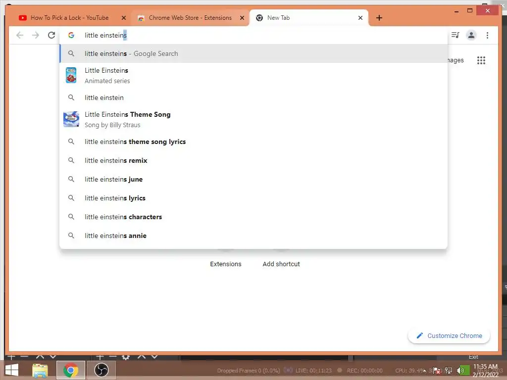507x380 pixels.
Task: Open the Chrome three-dot menu
Action: click(487, 35)
